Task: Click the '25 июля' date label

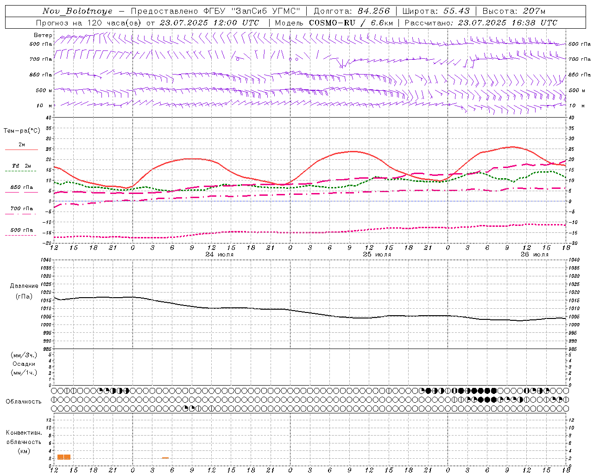Action: [377, 255]
